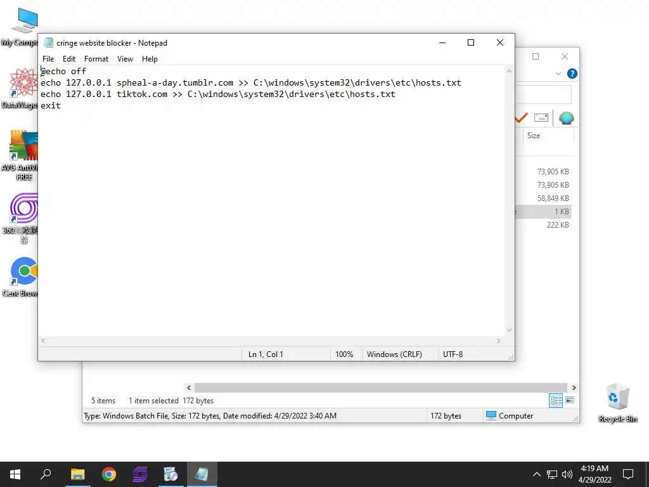
Task: Click the UTF-8 encoding status entry
Action: pos(453,354)
